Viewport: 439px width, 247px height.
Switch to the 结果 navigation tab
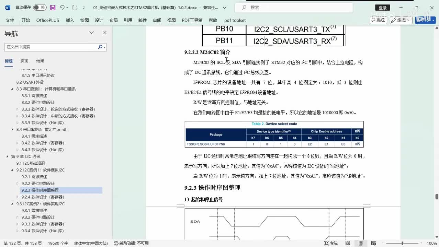point(40,61)
